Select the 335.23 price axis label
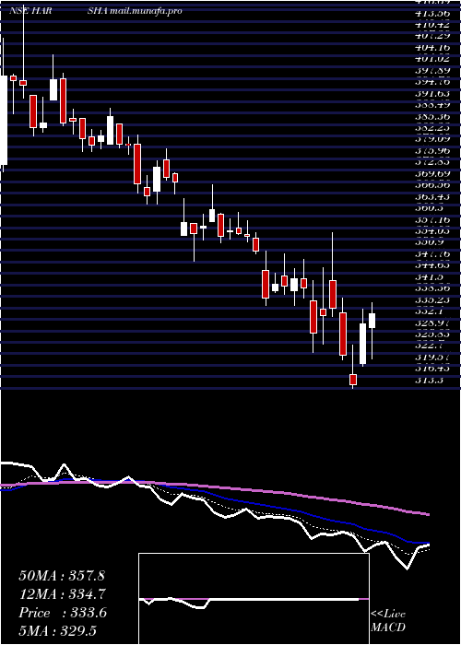461x645 pixels. pos(431,300)
